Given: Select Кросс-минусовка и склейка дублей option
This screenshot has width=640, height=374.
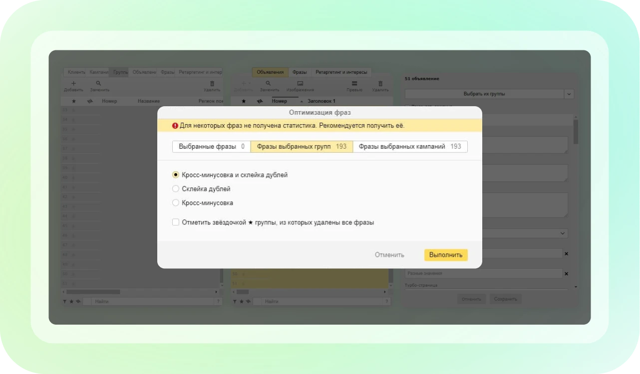Looking at the screenshot, I should [x=176, y=175].
